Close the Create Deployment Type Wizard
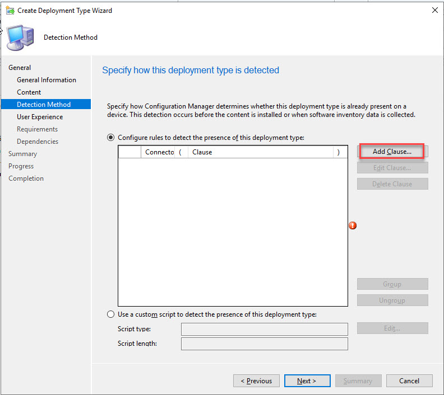This screenshot has height=395, width=444. (434, 10)
